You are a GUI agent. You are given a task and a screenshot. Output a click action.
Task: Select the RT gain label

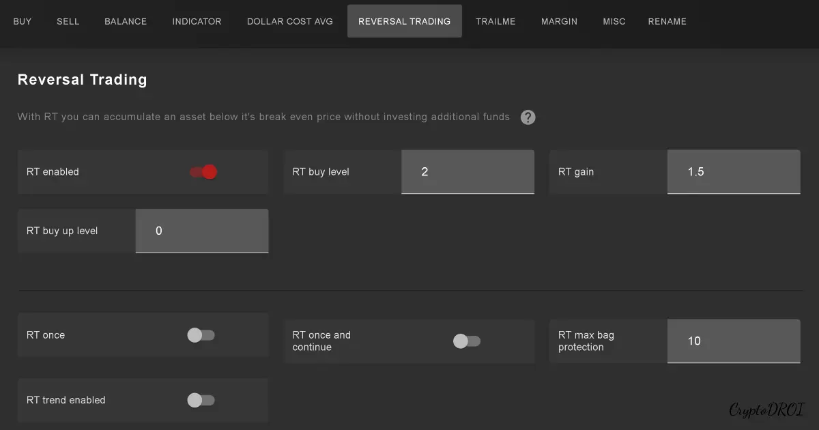click(576, 172)
